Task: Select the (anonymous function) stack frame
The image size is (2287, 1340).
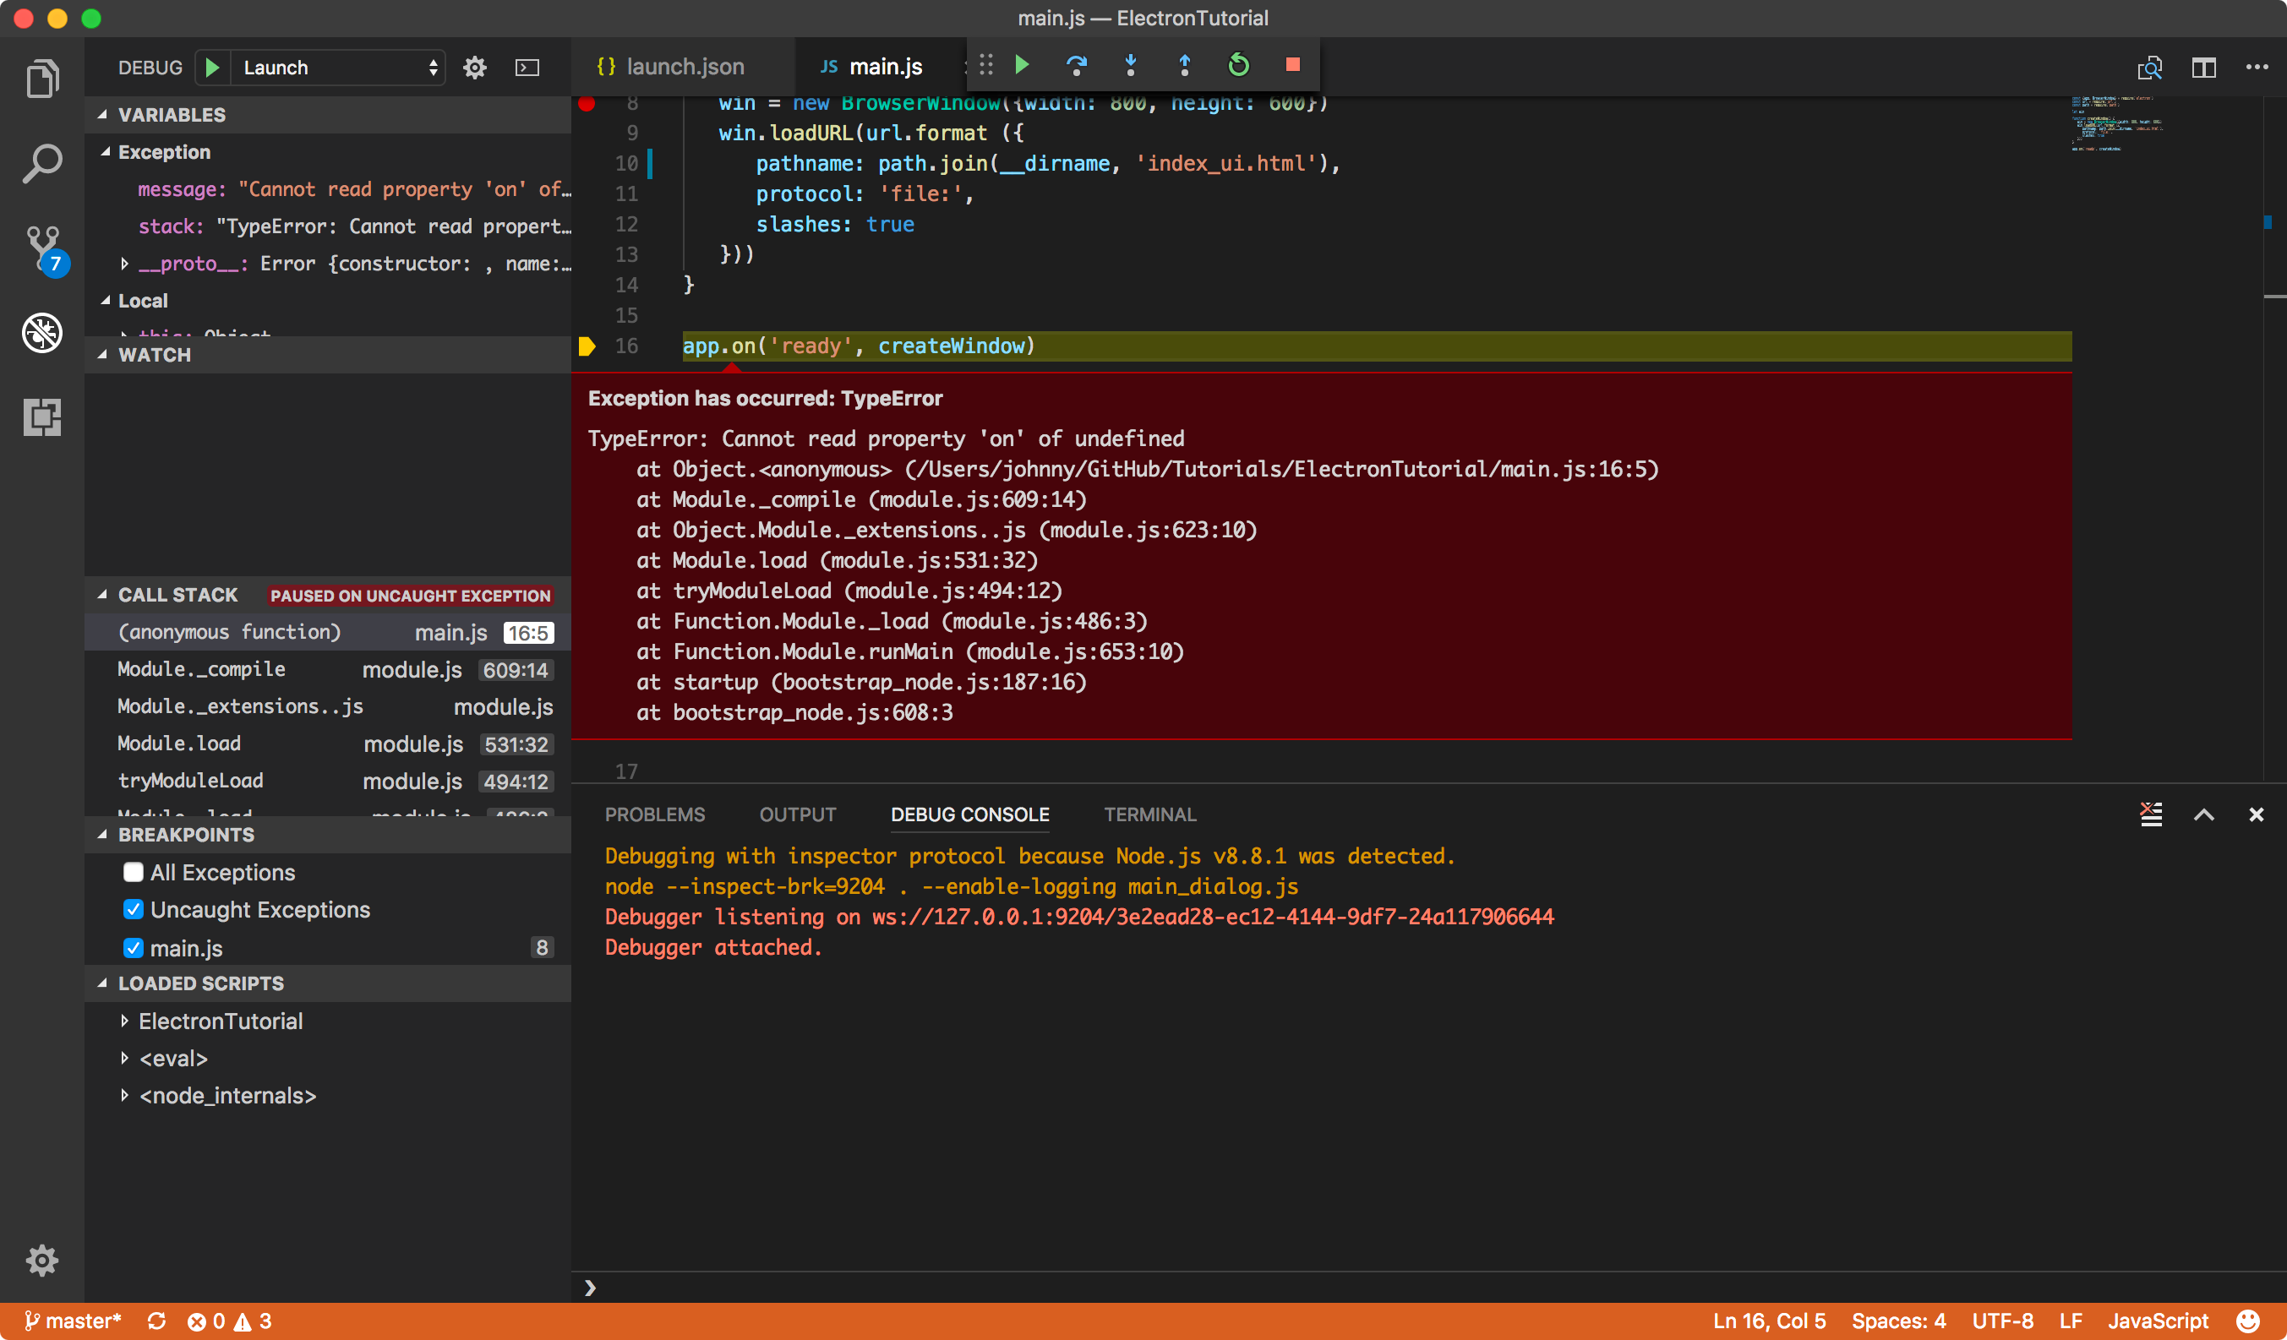Action: (x=328, y=631)
